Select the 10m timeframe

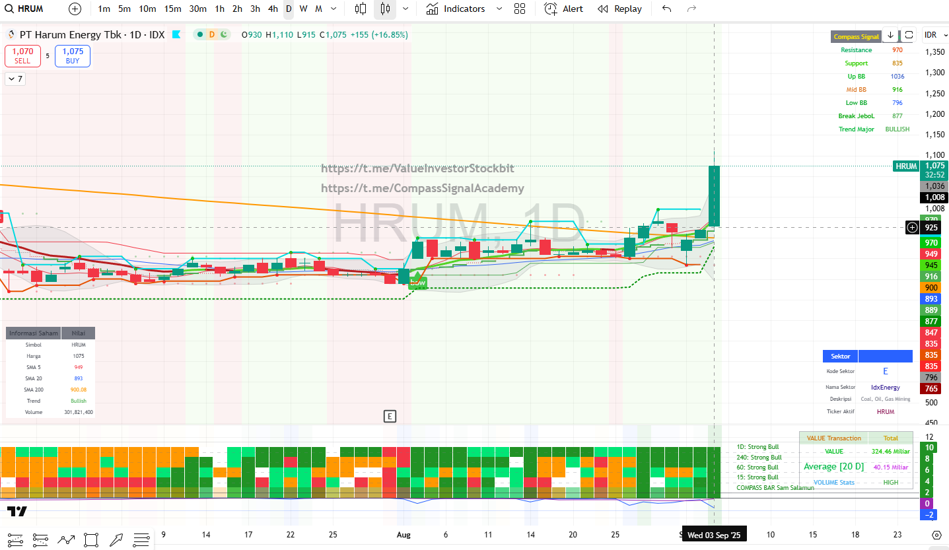147,9
